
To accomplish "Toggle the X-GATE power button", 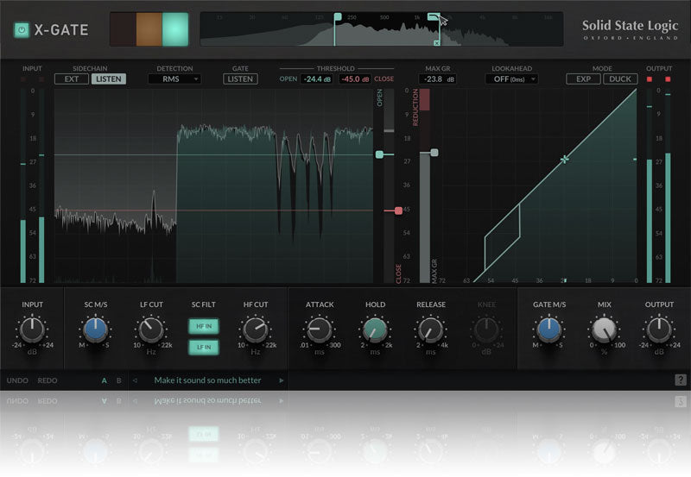I will tap(21, 30).
